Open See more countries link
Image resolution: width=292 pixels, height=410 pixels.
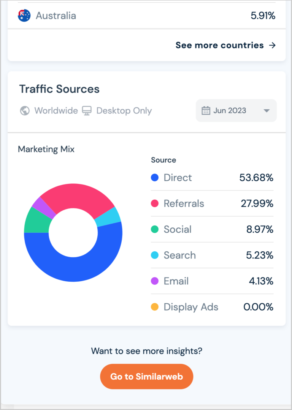(x=226, y=45)
